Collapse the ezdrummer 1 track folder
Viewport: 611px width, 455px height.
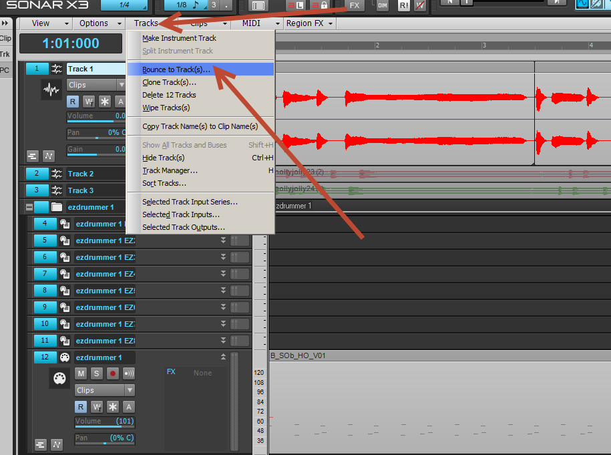29,207
